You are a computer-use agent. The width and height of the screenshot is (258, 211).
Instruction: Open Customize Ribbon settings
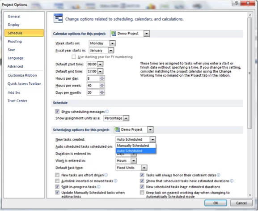pos(22,75)
